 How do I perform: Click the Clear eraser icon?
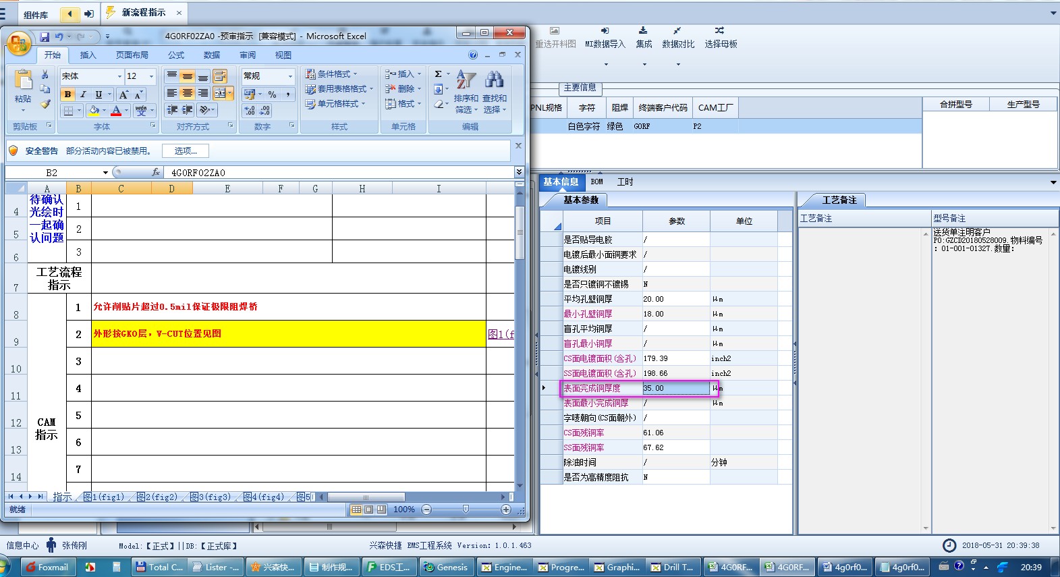[439, 104]
